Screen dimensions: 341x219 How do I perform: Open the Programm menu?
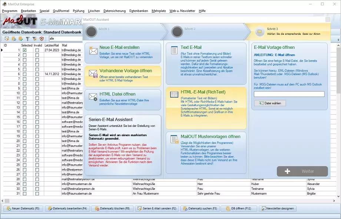point(10,11)
